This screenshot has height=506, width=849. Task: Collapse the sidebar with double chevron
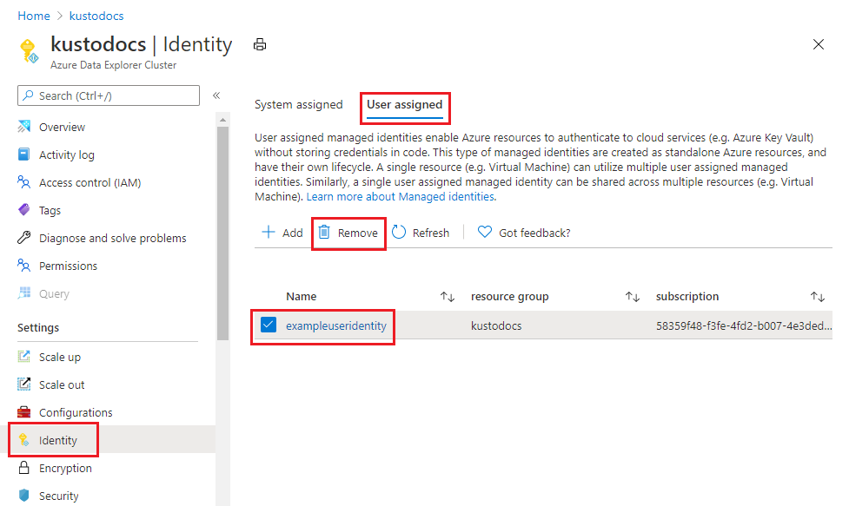(216, 95)
